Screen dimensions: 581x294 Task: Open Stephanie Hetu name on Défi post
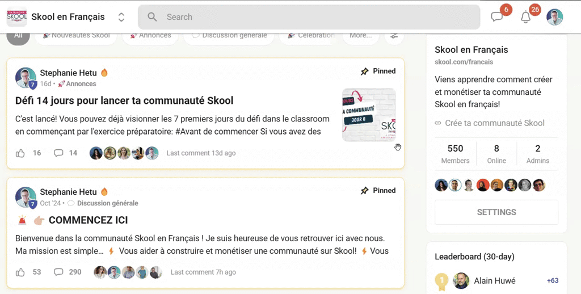68,73
